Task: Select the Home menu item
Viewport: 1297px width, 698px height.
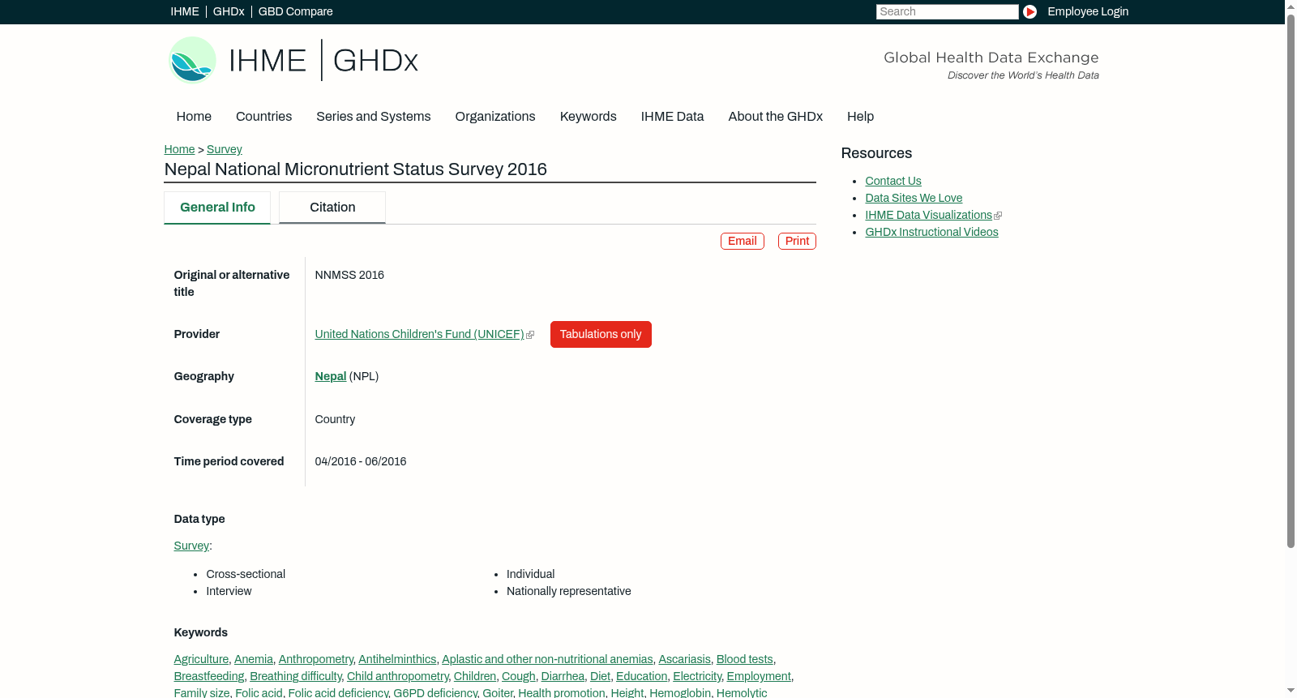Action: click(194, 117)
